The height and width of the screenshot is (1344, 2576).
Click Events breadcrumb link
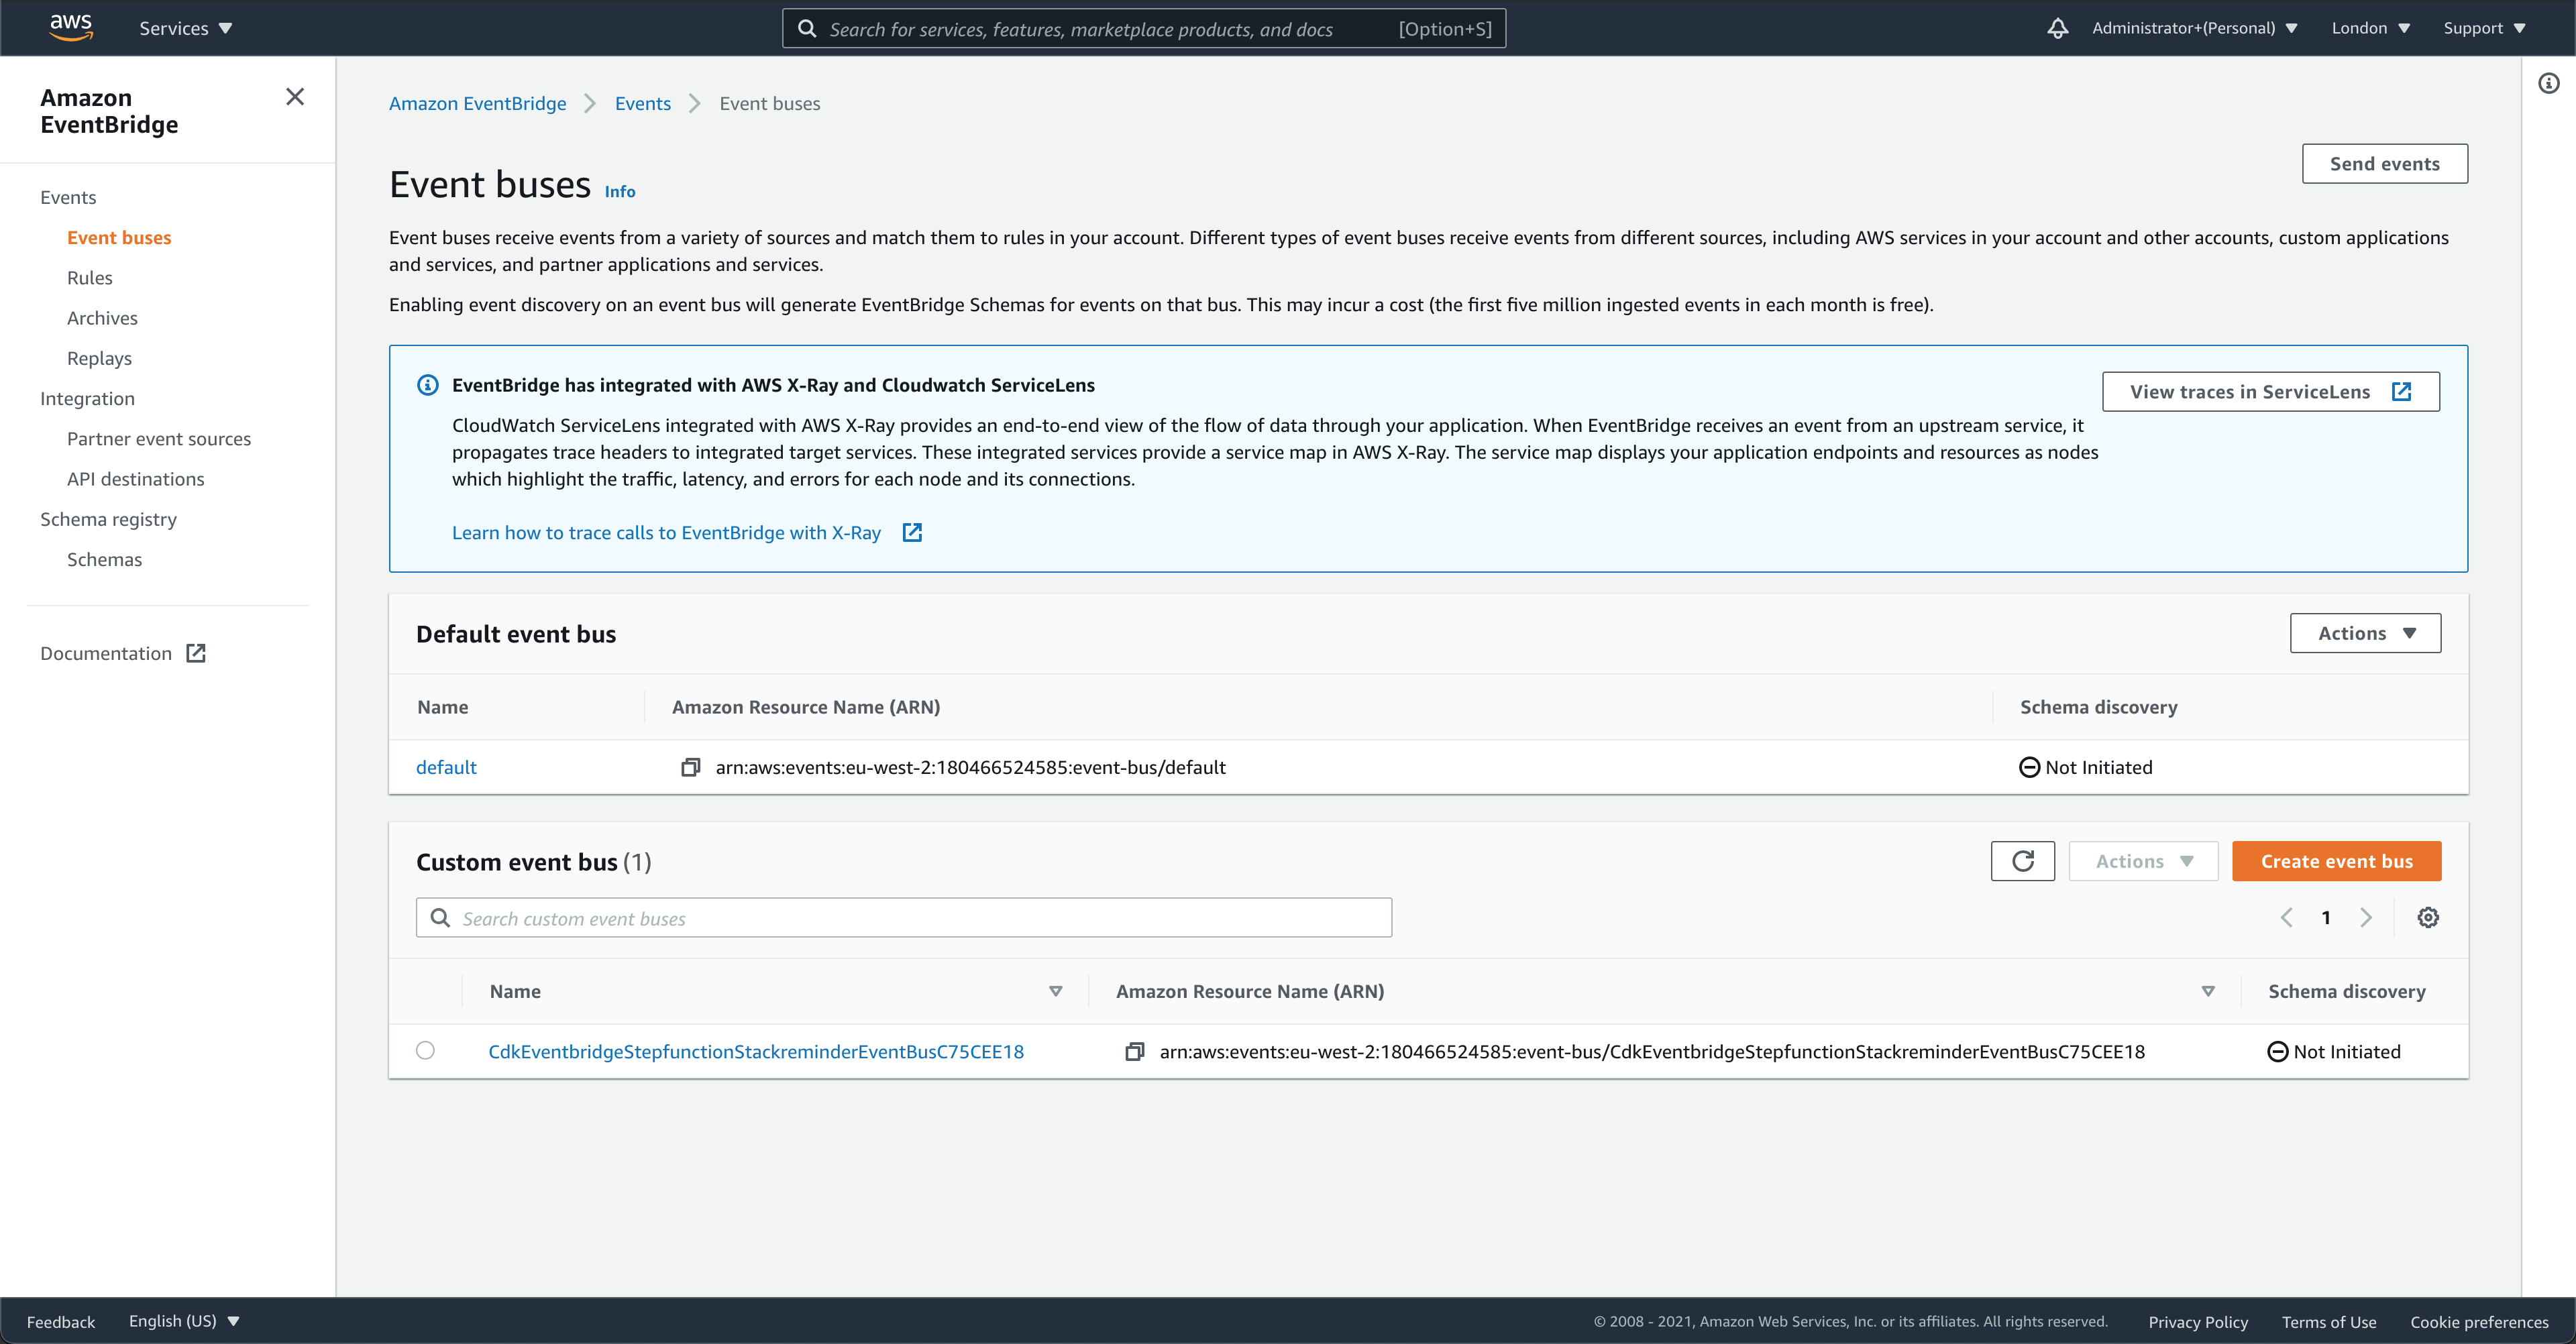click(642, 103)
